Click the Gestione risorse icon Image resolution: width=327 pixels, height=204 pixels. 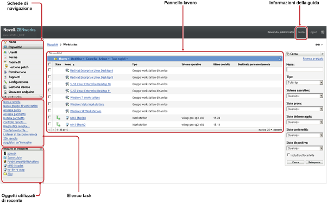click(5, 87)
